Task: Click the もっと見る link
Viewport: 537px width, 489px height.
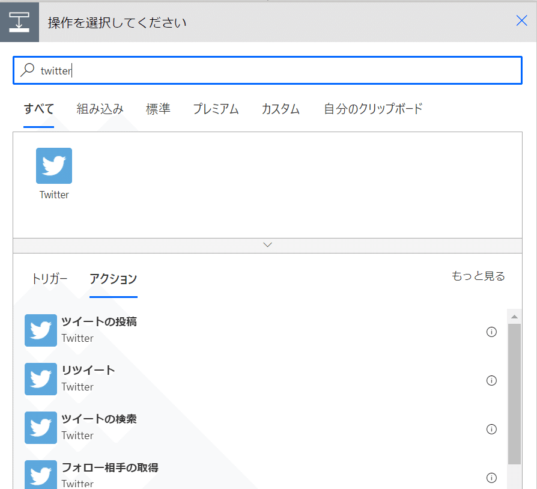Action: click(478, 276)
